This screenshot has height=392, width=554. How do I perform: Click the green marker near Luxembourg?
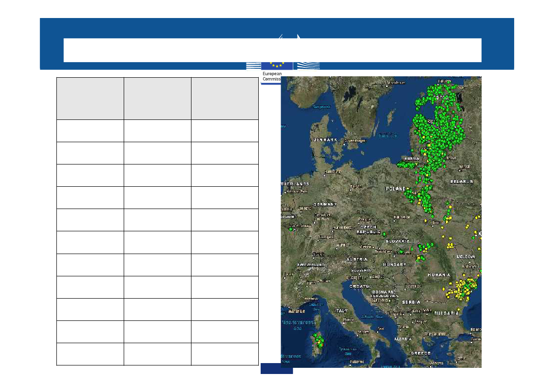(x=290, y=229)
